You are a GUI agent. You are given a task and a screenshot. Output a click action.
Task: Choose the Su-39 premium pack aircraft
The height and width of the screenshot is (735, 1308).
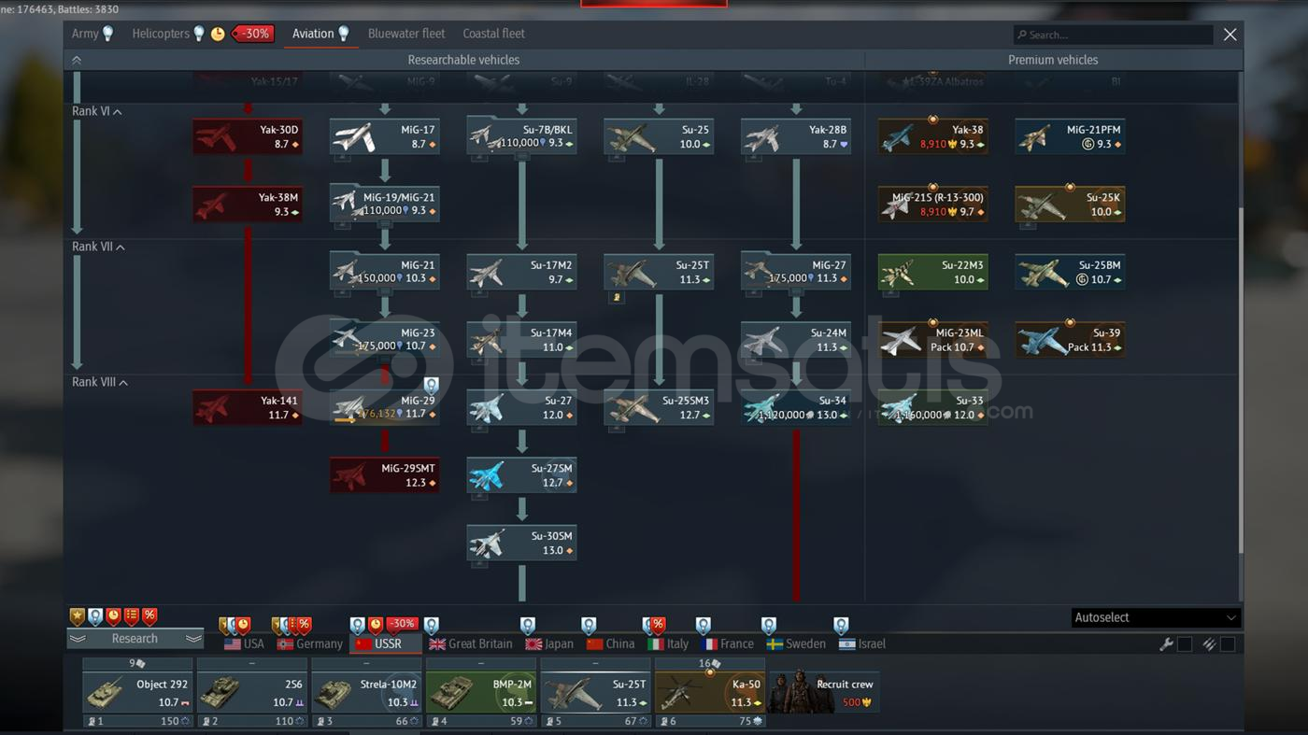pyautogui.click(x=1070, y=340)
